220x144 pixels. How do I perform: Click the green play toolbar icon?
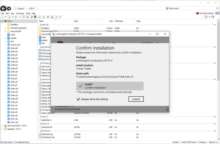coord(32,17)
